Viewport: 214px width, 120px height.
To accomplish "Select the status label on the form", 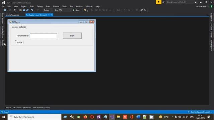I will [x=19, y=43].
